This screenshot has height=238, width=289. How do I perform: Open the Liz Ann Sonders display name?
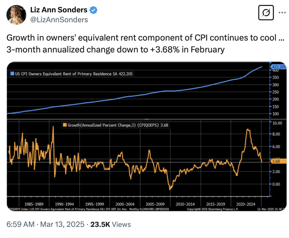coord(59,10)
